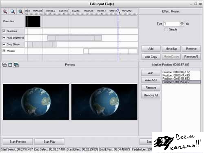The width and height of the screenshot is (204, 153).
Task: Click the blue timeline position marker
Action: point(118,10)
